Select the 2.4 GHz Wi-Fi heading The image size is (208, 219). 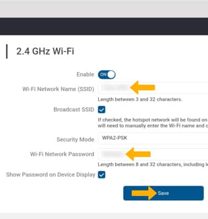[45, 51]
